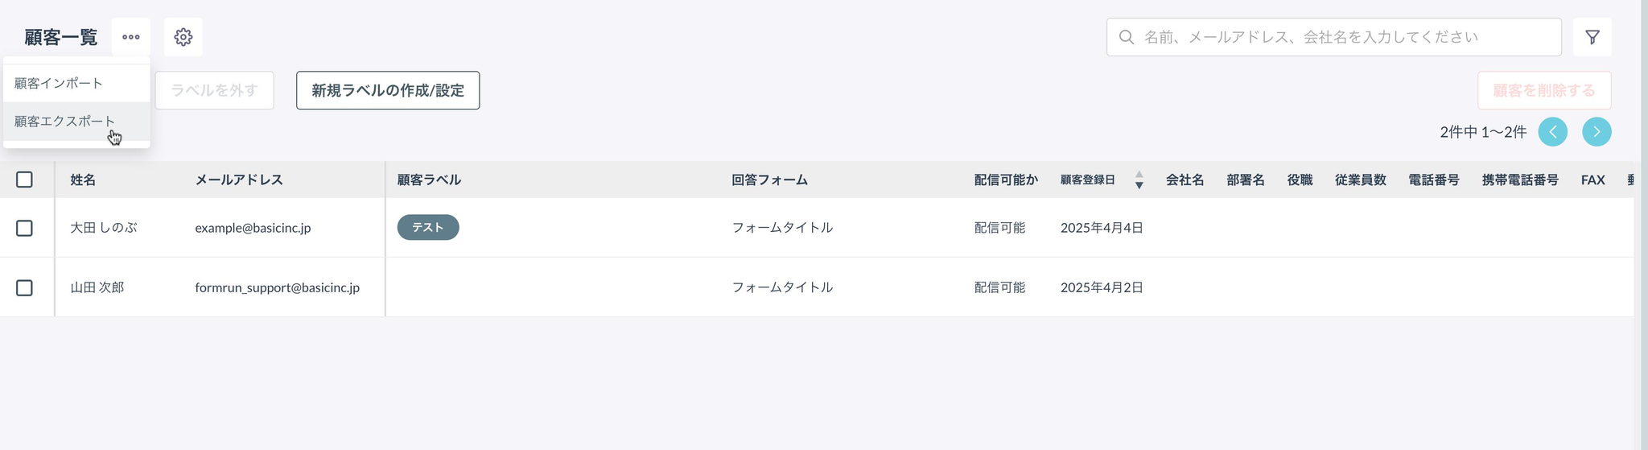Screen dimensions: 1648x450
Task: Open the gear settings icon
Action: point(183,37)
